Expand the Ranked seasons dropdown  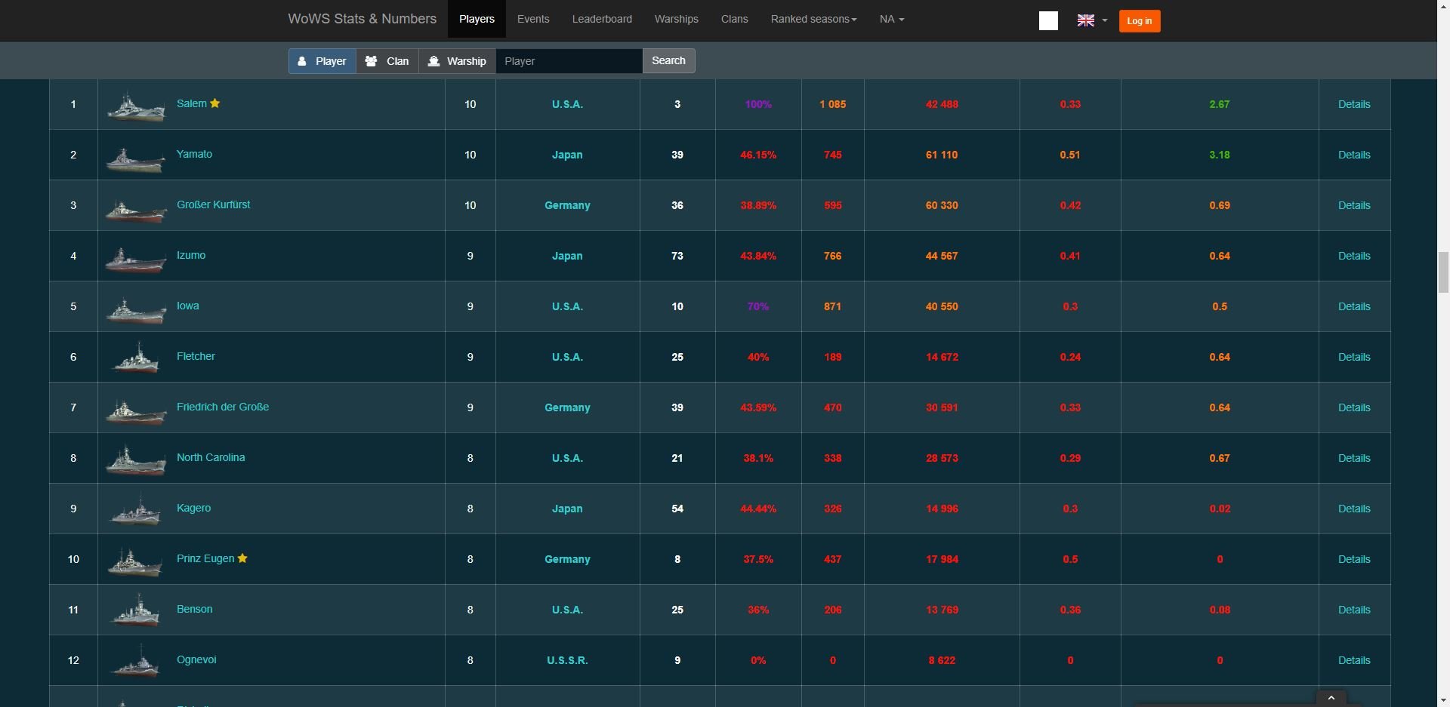pos(813,19)
